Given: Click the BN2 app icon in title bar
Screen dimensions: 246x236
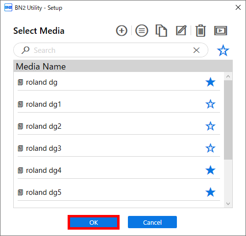Looking at the screenshot, I should pyautogui.click(x=8, y=7).
